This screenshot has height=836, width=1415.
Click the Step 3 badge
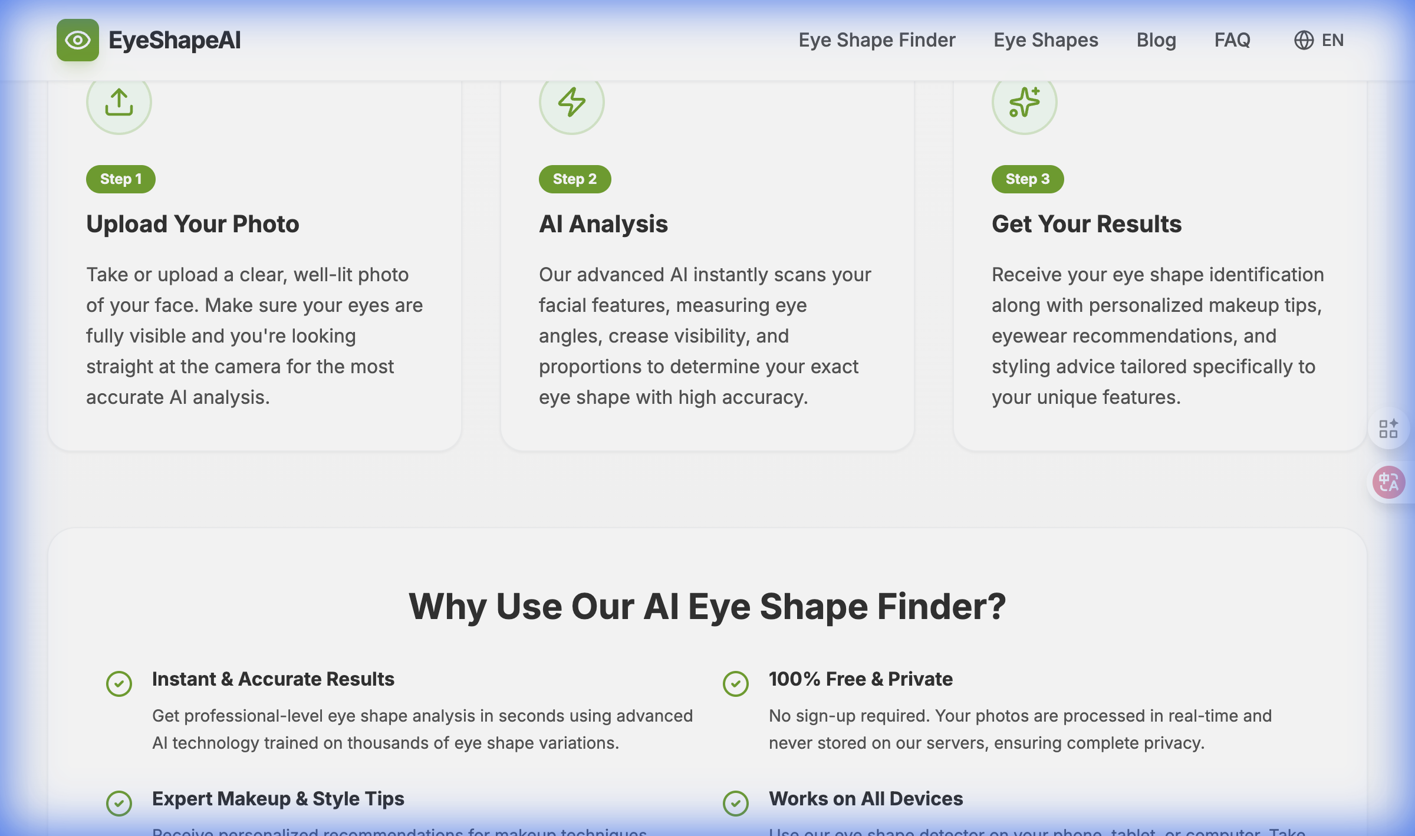(1026, 179)
